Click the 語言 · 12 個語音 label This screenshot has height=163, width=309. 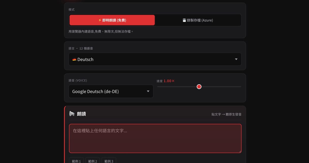coord(81,48)
